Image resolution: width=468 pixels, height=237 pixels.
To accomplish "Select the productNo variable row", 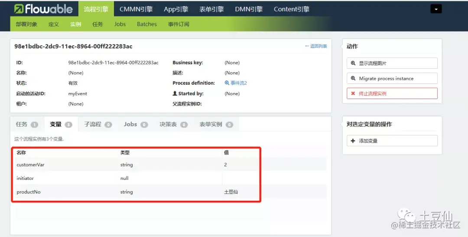I will 170,192.
